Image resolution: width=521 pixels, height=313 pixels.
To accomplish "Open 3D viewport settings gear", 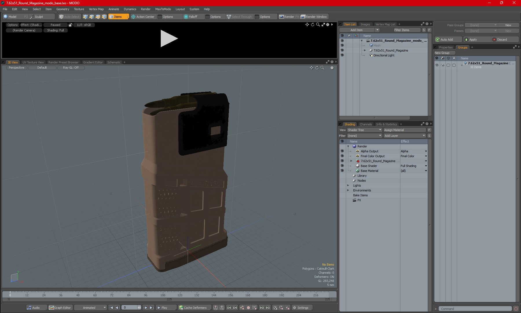I will tap(332, 68).
